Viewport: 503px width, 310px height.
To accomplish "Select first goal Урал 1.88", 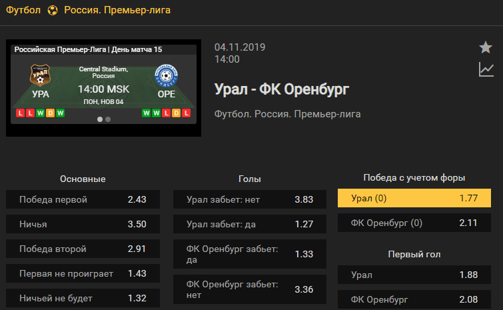I will pyautogui.click(x=414, y=275).
